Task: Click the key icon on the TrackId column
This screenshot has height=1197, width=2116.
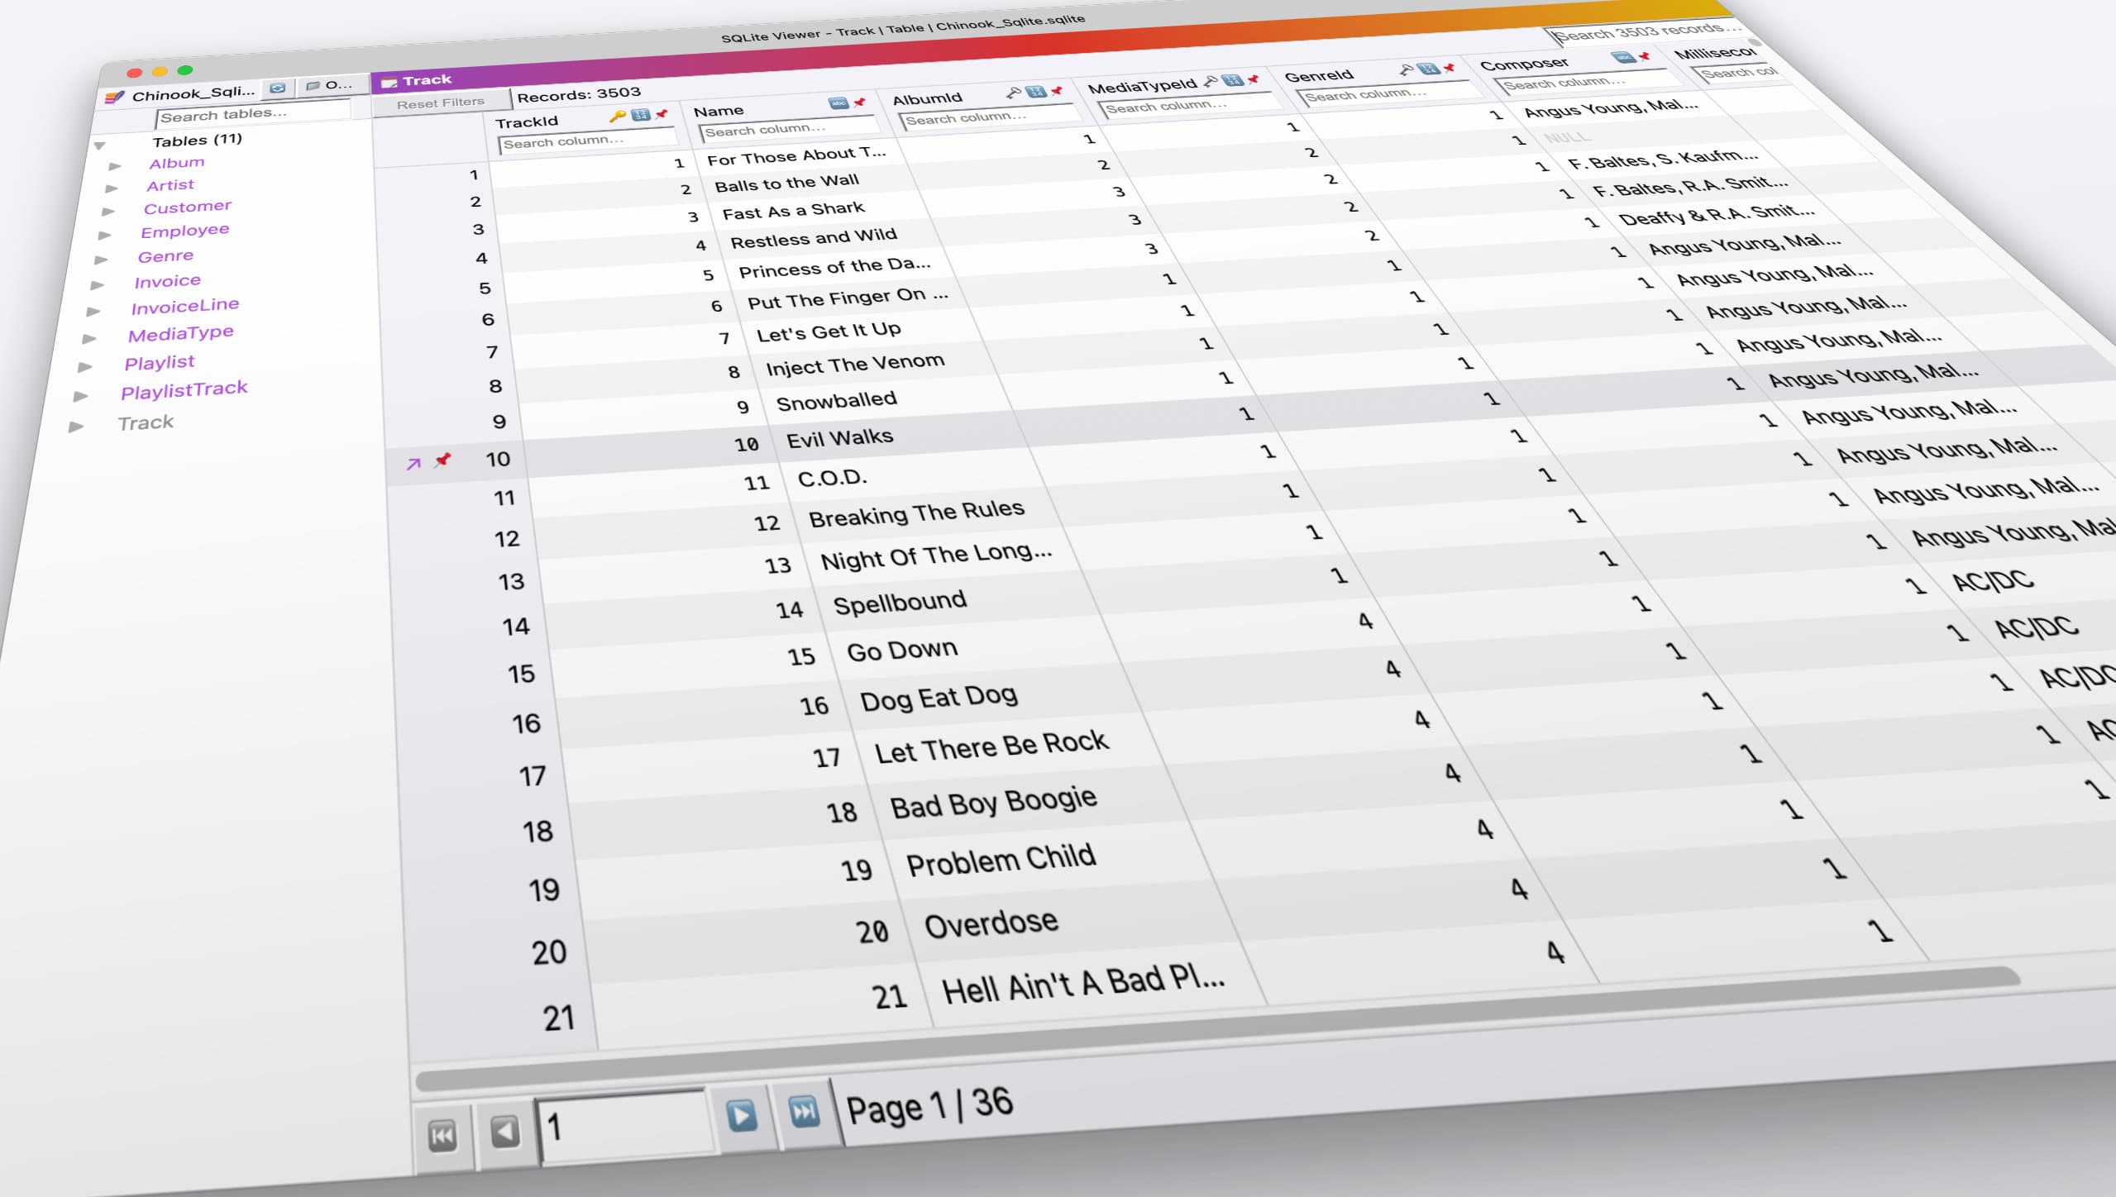Action: (x=618, y=115)
